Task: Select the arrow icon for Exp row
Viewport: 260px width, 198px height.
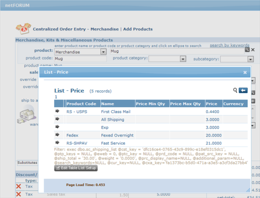Action: [58, 127]
